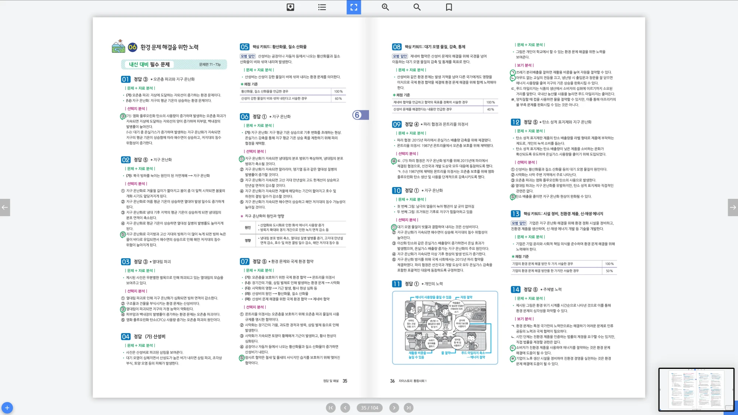Screen dimensions: 738x415
Task: Click the zoom magnifier icon
Action: point(385,7)
